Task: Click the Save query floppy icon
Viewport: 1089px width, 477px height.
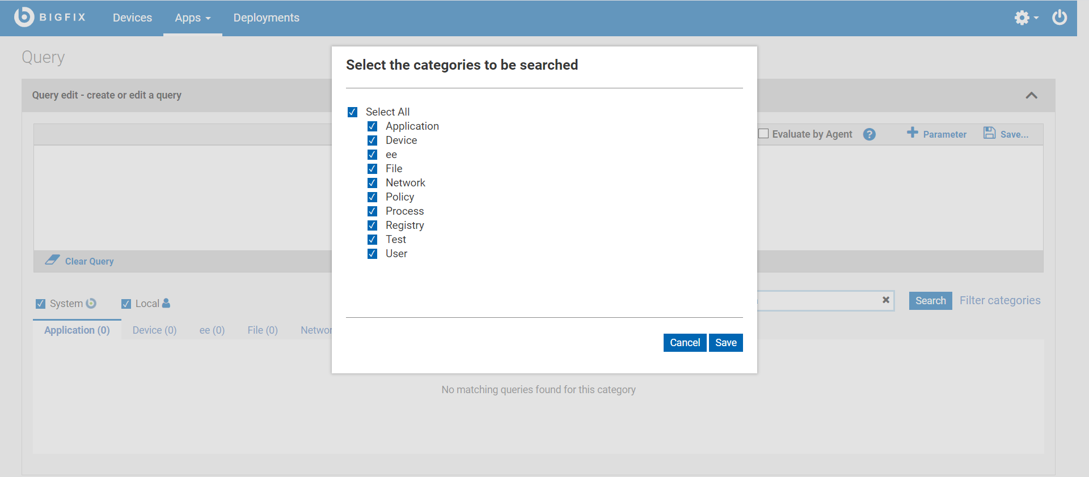Action: (x=989, y=133)
